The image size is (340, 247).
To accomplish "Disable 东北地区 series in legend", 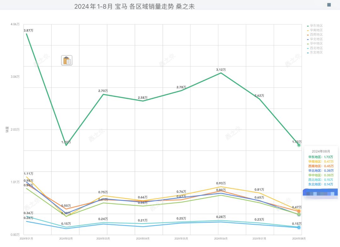I will coord(316,52).
